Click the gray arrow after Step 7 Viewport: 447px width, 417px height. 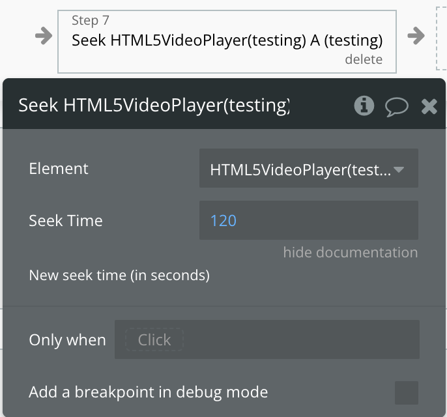pos(416,36)
